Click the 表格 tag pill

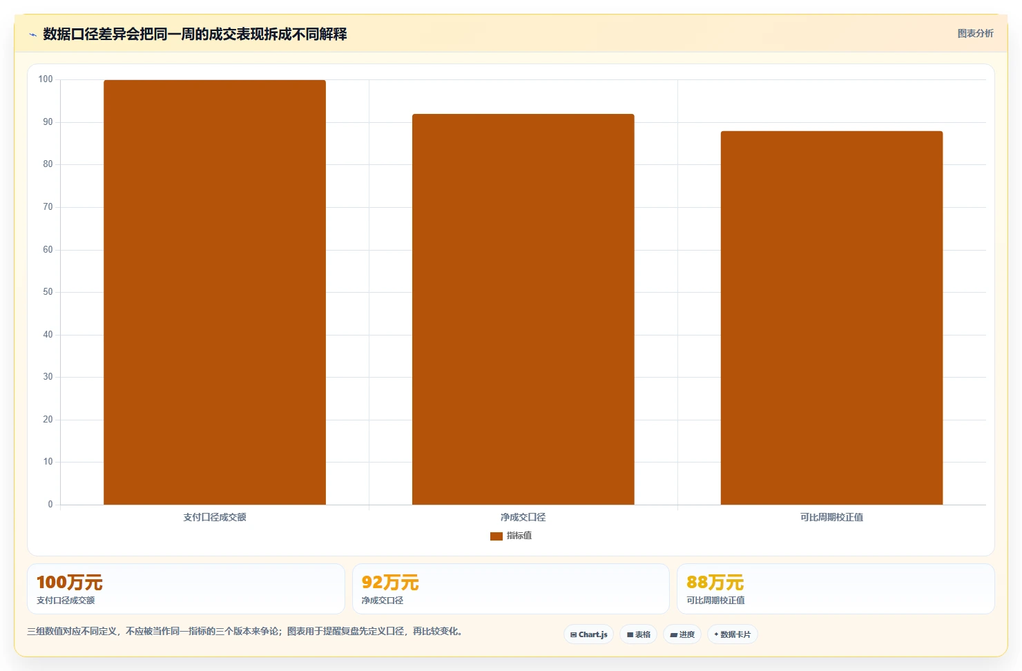click(639, 634)
